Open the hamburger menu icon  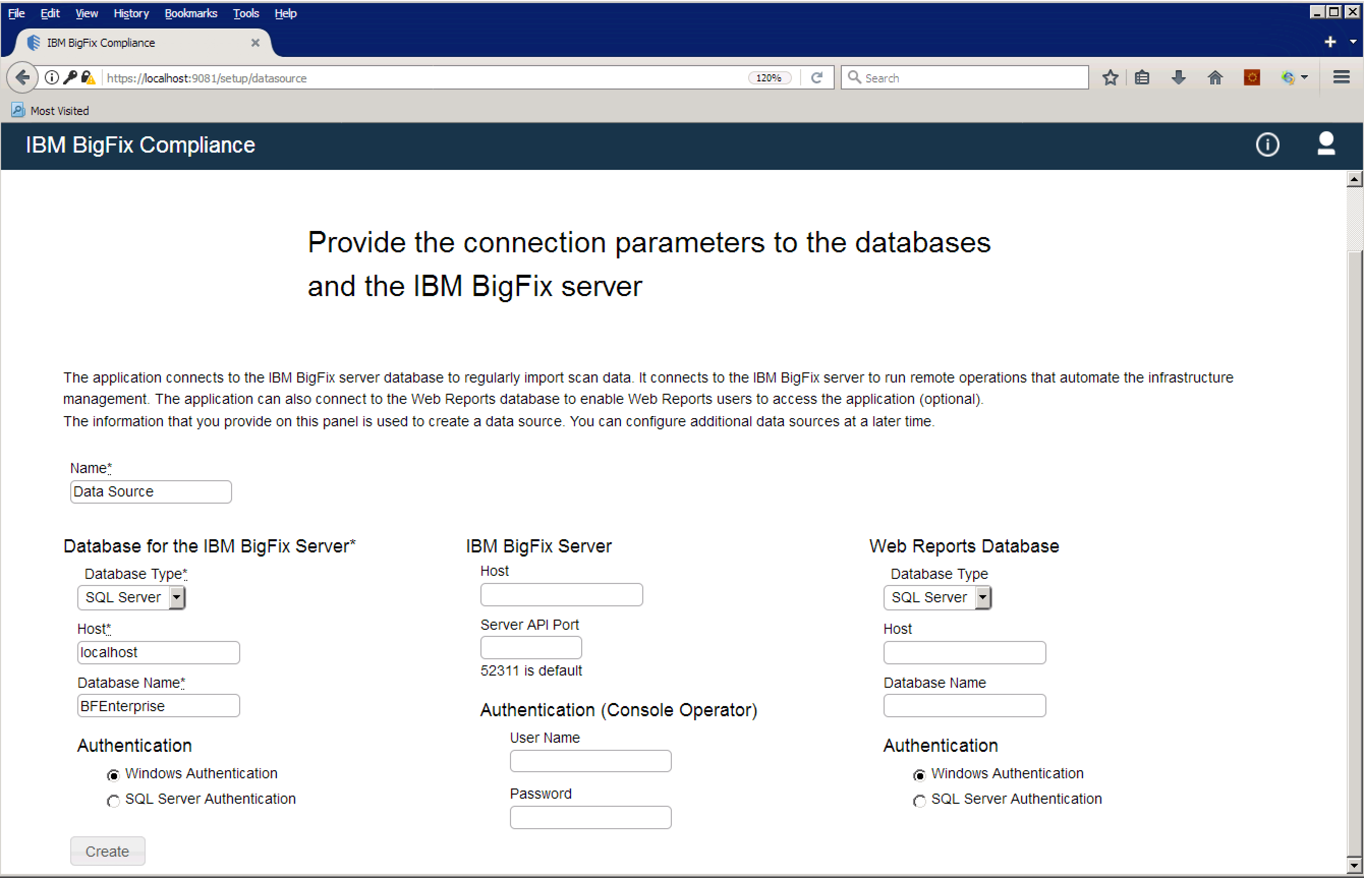coord(1341,77)
